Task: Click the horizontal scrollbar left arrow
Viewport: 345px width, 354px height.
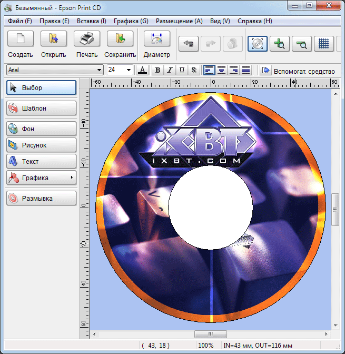Action: [x=94, y=334]
